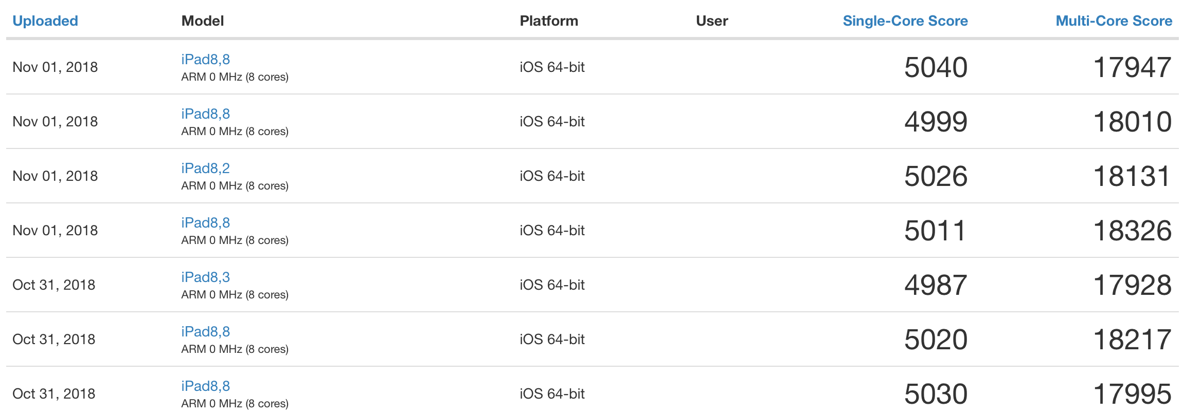Sort results by Uploaded column header
The height and width of the screenshot is (414, 1183).
(x=45, y=21)
